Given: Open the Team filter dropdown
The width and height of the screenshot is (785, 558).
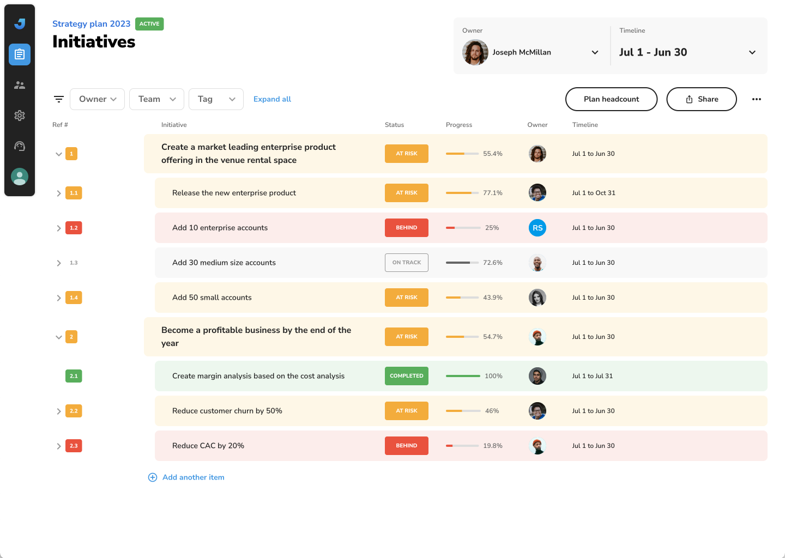Looking at the screenshot, I should click(x=156, y=99).
